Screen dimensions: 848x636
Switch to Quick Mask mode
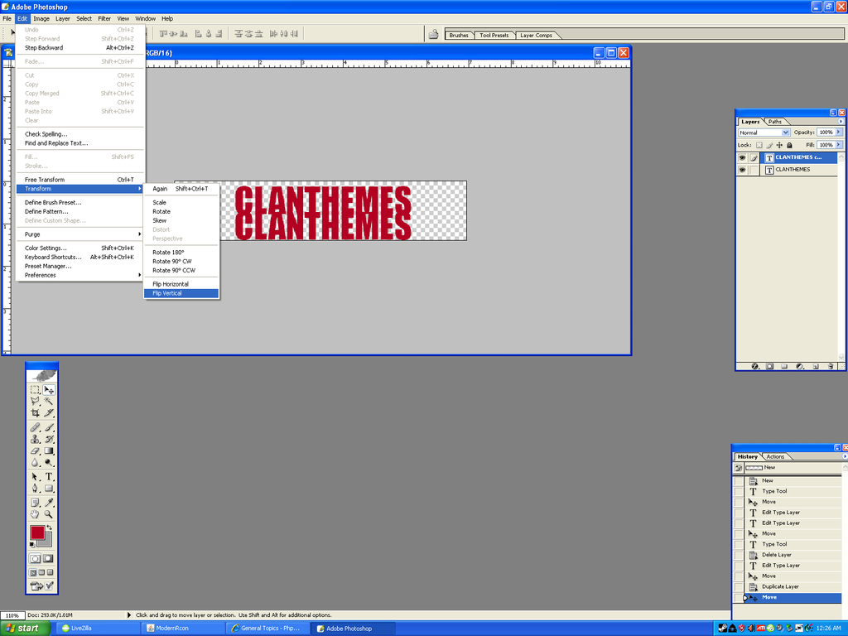[x=48, y=559]
